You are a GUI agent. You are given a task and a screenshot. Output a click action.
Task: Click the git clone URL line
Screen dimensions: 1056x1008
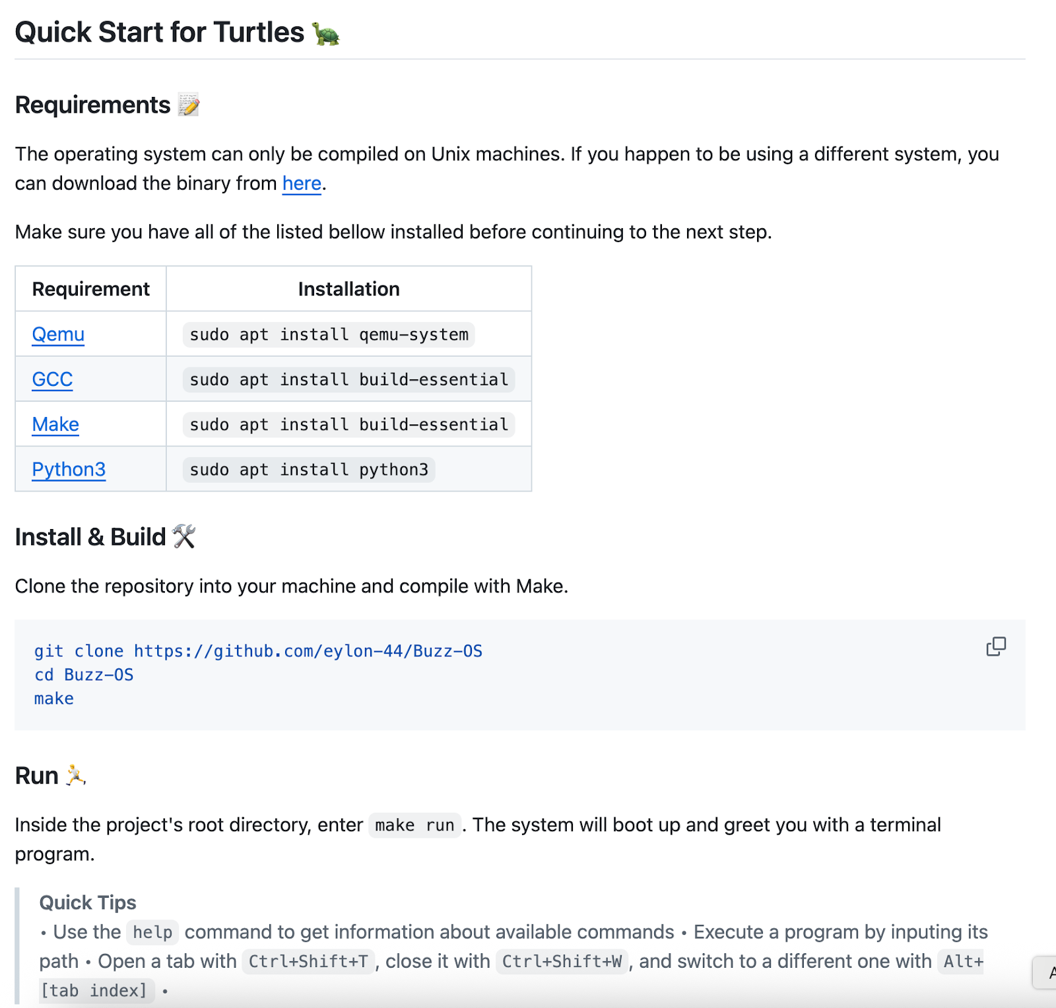258,651
